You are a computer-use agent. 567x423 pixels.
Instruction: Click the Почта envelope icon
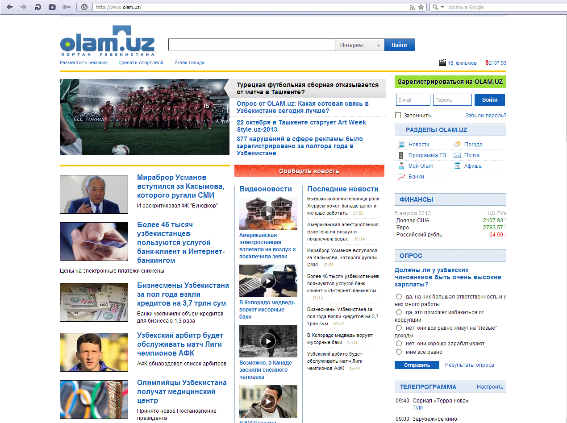pos(457,155)
